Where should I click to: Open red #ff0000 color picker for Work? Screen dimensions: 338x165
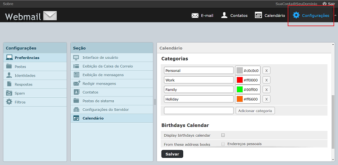(x=247, y=80)
